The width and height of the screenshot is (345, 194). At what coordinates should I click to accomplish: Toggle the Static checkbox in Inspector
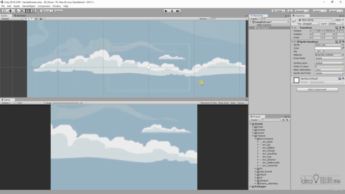[x=334, y=20]
